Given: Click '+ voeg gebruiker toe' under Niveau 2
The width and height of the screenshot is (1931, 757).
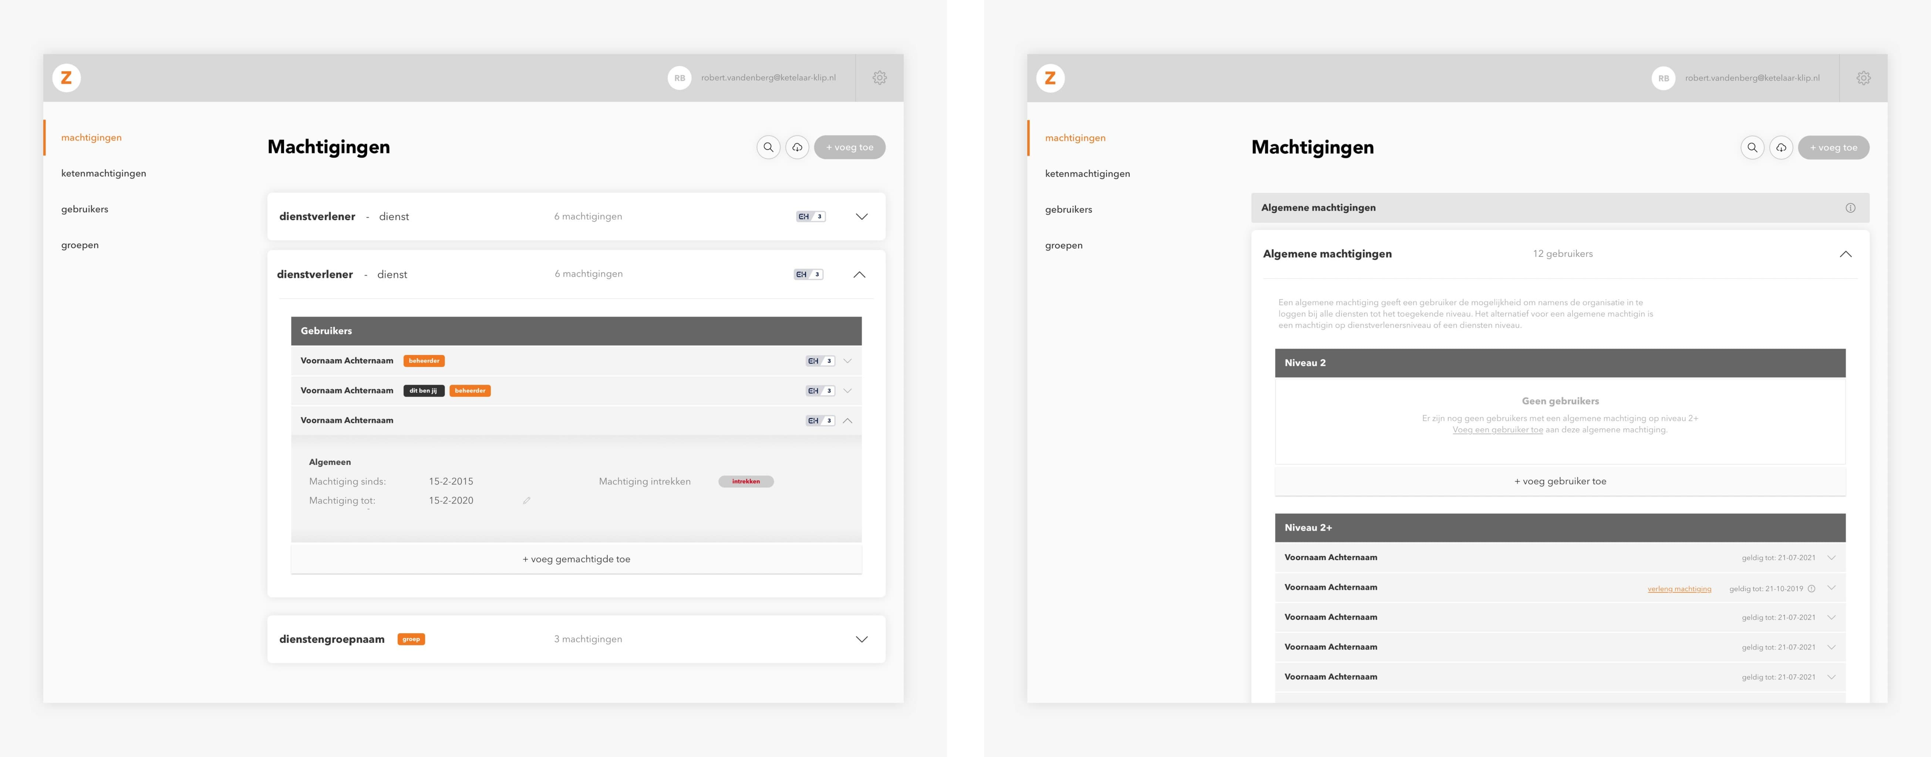Looking at the screenshot, I should point(1560,482).
